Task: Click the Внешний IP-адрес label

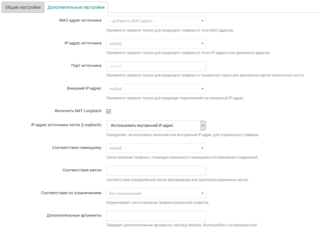Action: pos(84,88)
